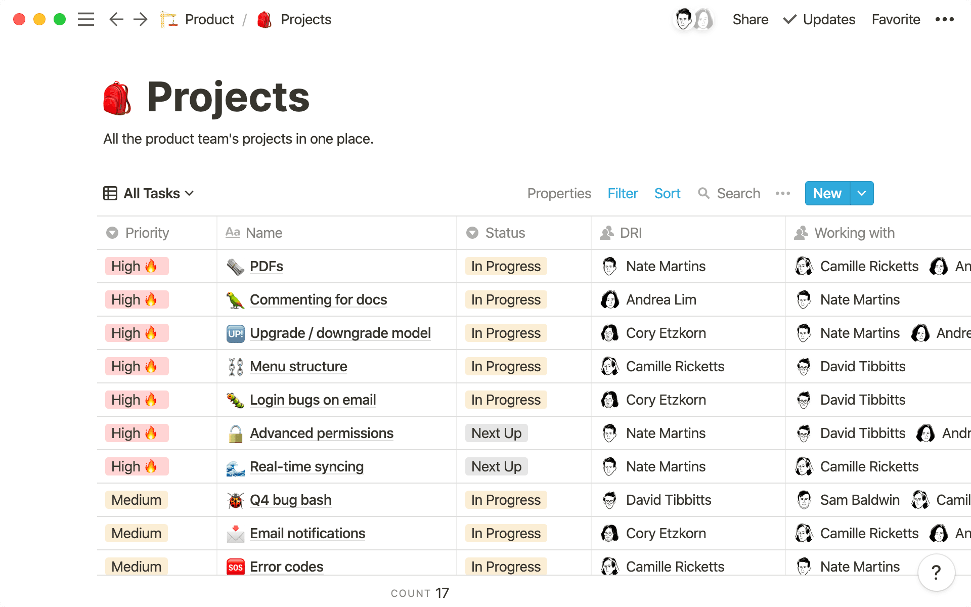
Task: Open the Share menu
Action: tap(750, 19)
